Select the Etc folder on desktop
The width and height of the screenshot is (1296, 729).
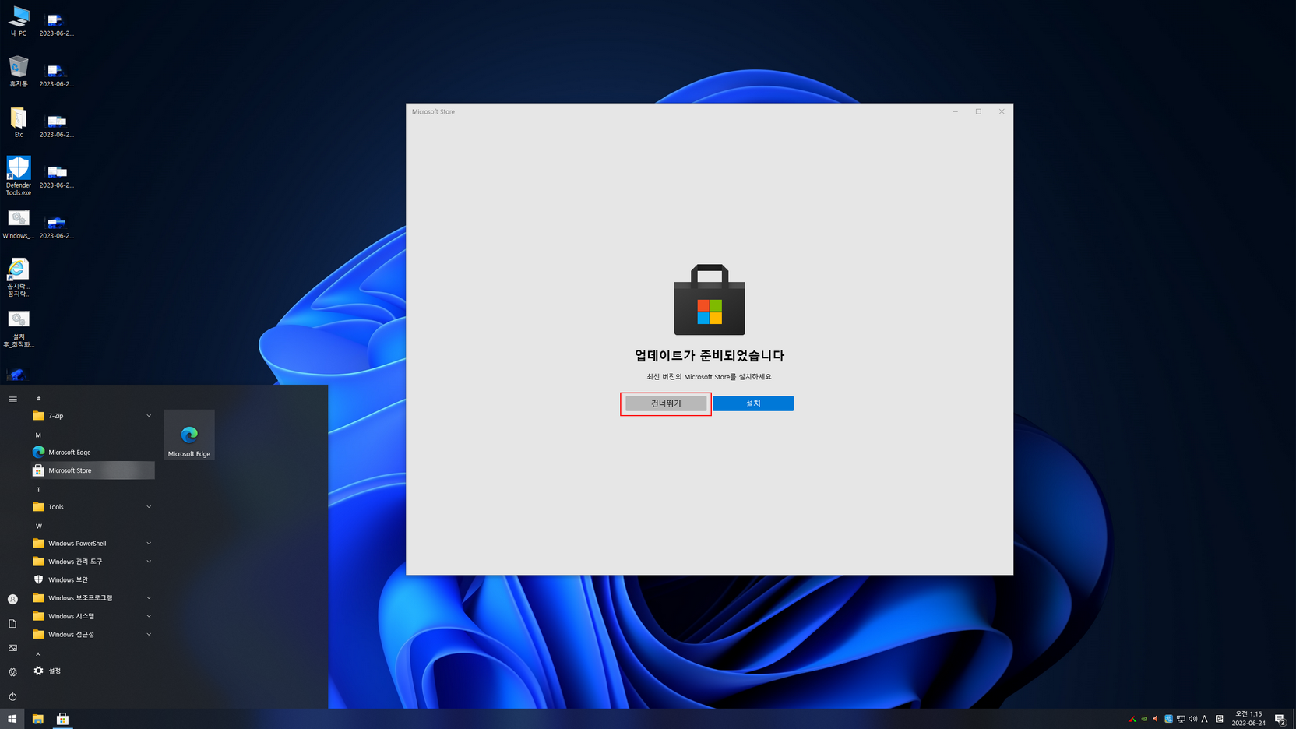point(19,123)
